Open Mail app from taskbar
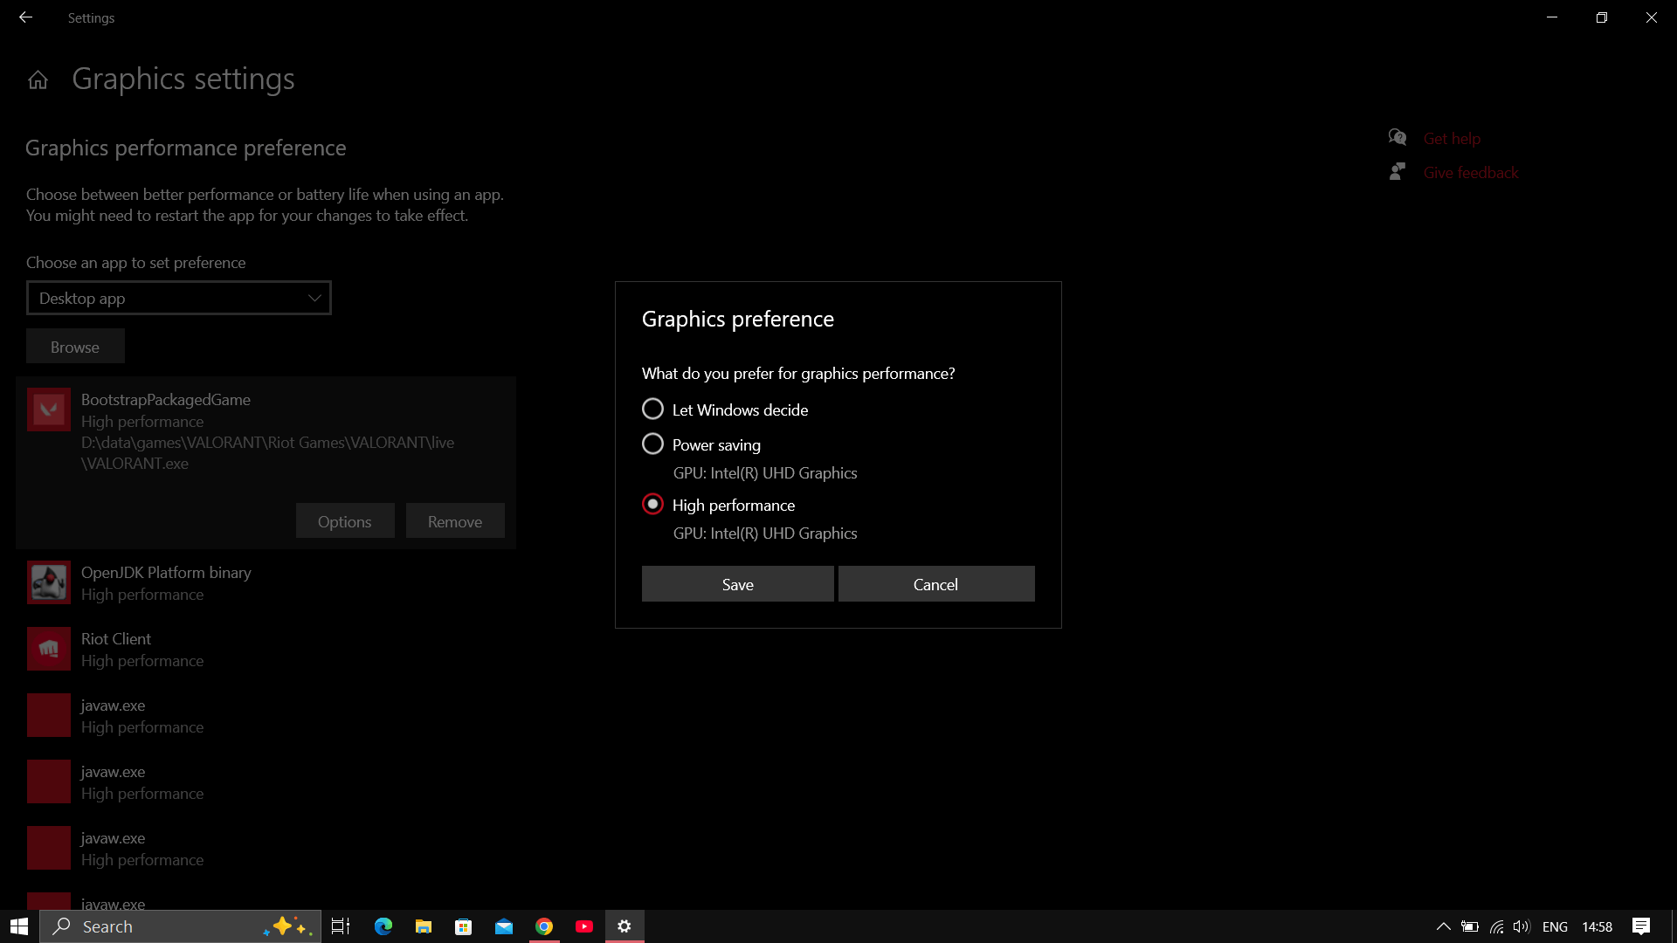This screenshot has height=943, width=1677. [504, 926]
